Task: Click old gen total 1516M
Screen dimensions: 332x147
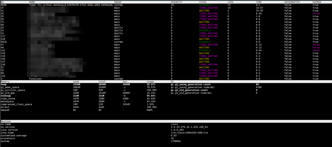Action: (102, 93)
